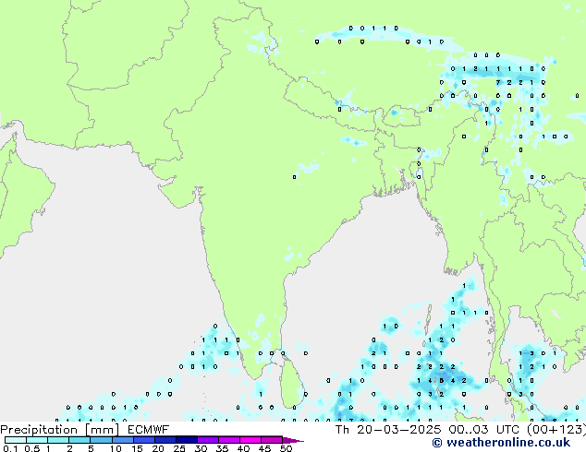Select the 45–50 mm legend swatch
586x452 pixels.
point(272,440)
